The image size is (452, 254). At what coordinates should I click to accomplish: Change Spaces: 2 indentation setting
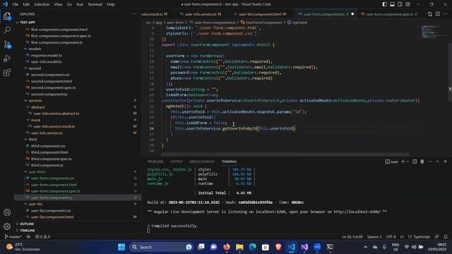tap(374, 237)
